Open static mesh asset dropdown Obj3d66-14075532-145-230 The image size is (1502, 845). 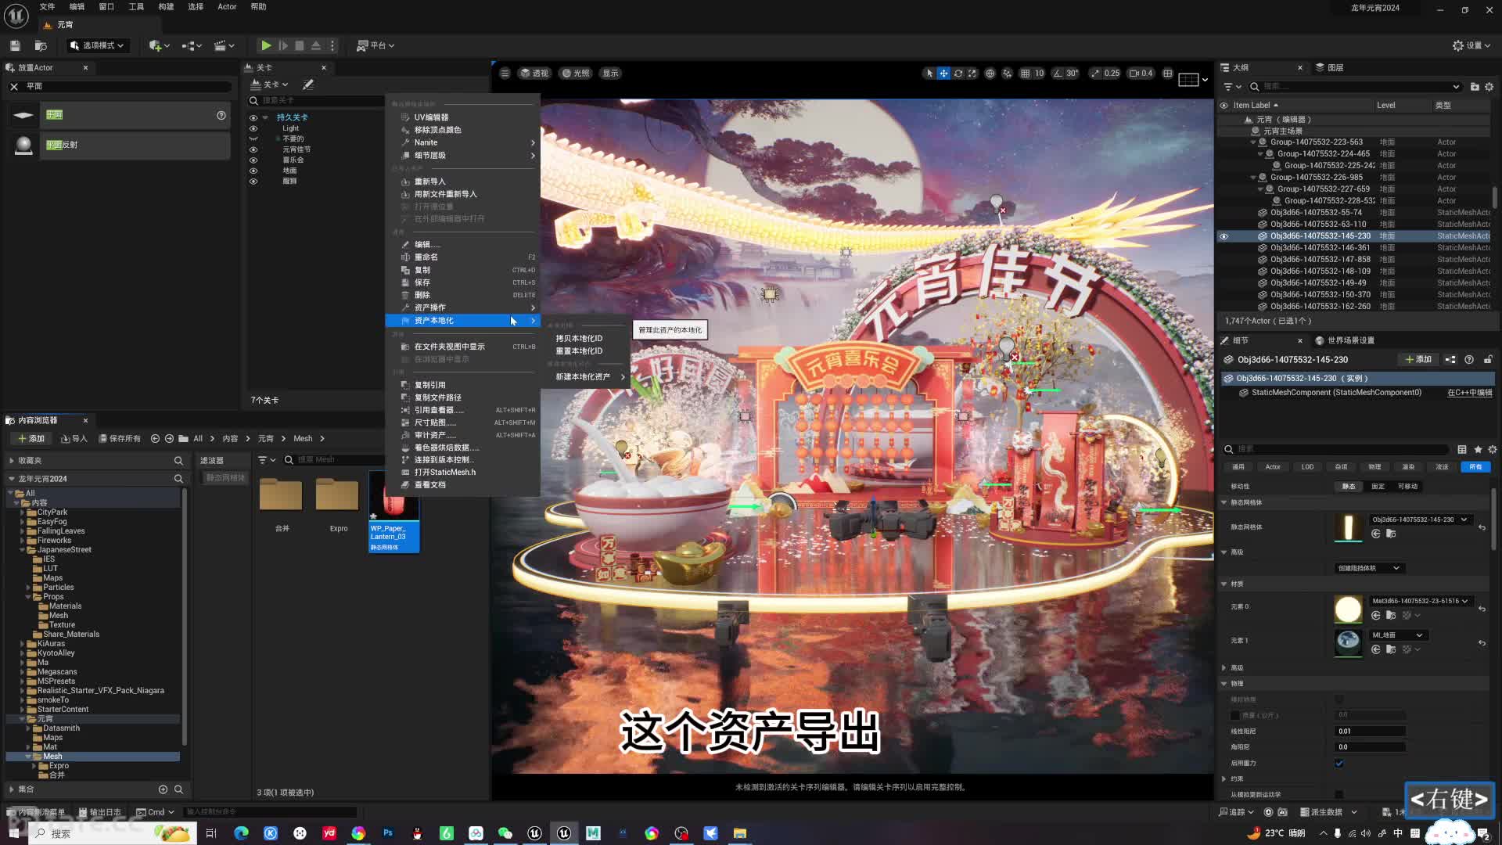click(x=1420, y=520)
